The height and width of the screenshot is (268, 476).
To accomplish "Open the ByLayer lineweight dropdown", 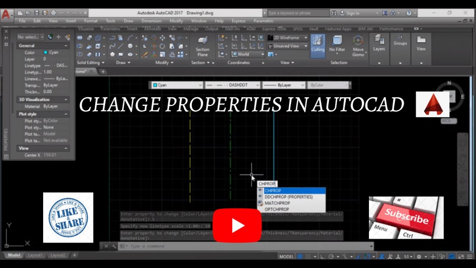I will (284, 85).
